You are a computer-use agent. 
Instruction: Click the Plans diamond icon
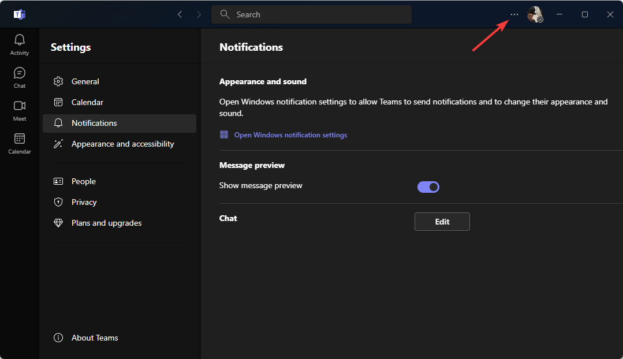point(58,223)
